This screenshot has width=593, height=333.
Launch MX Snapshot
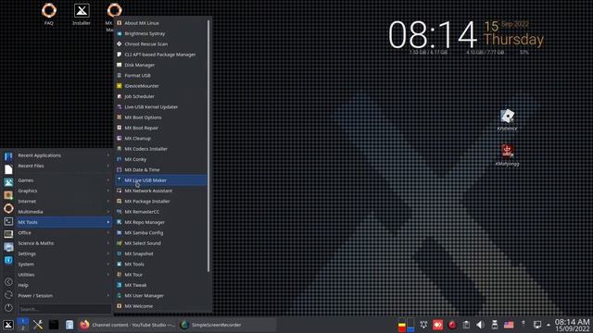pos(161,253)
